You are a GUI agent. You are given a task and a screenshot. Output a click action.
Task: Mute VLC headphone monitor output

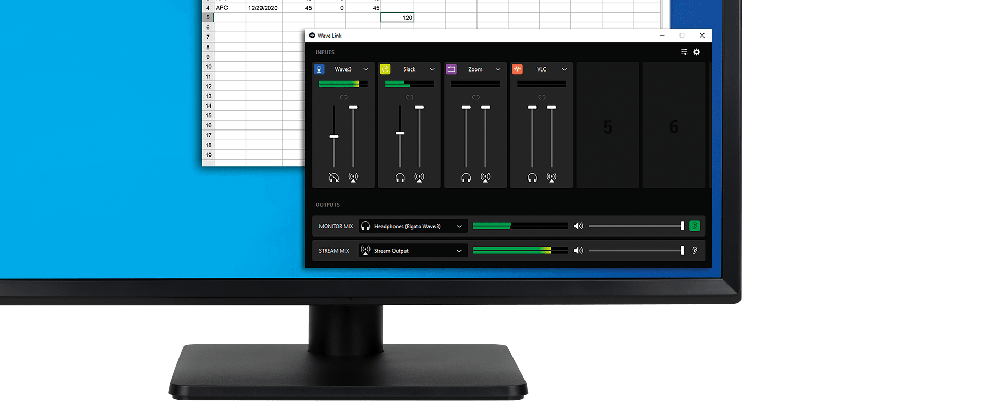pyautogui.click(x=532, y=178)
